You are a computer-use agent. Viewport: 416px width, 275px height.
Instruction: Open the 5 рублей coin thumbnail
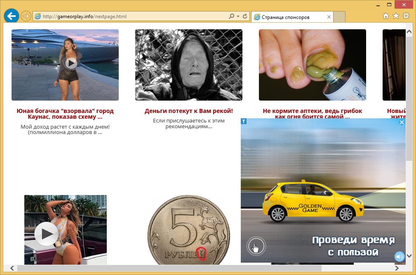pos(189,230)
